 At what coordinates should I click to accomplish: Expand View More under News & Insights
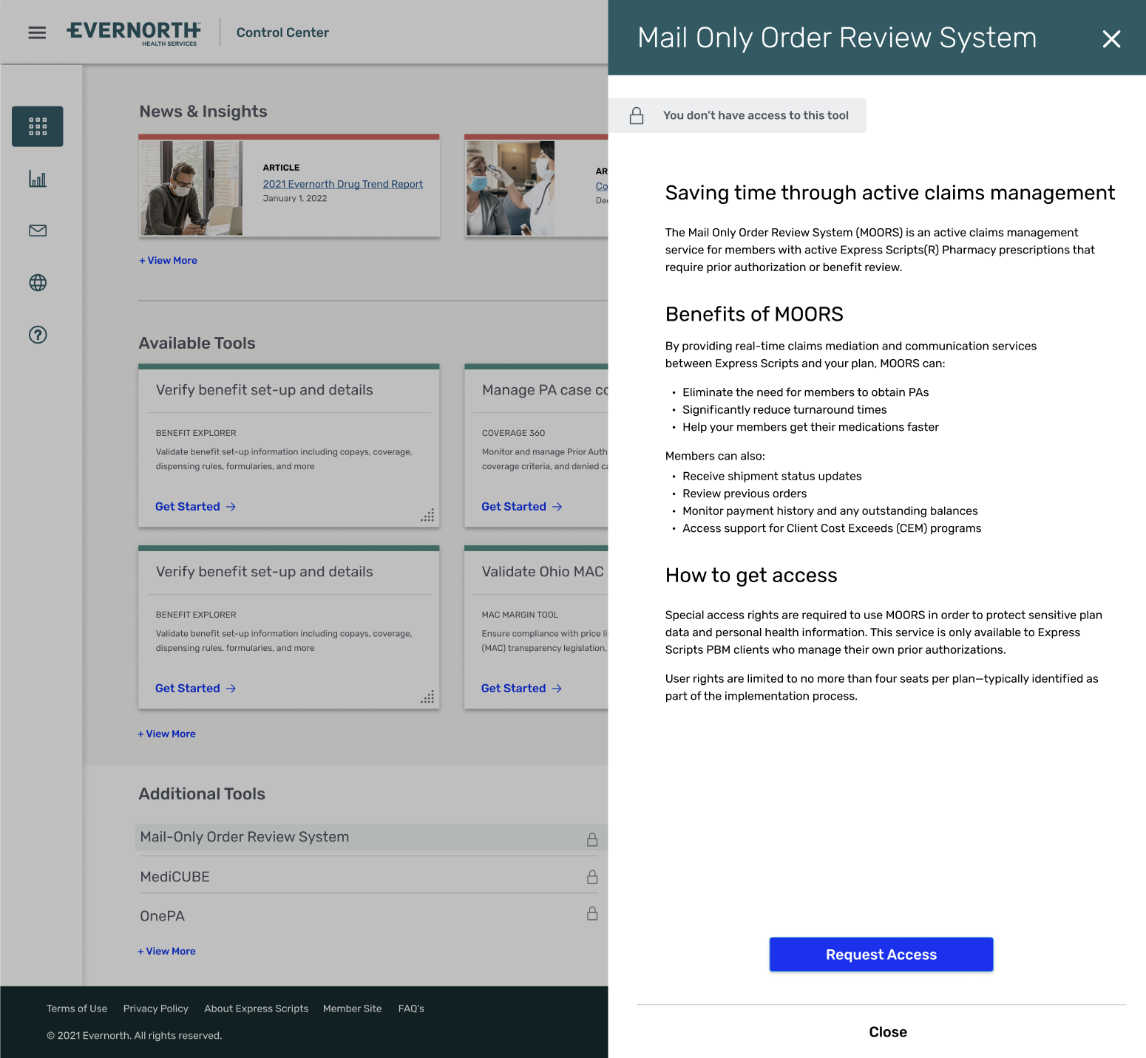click(168, 261)
